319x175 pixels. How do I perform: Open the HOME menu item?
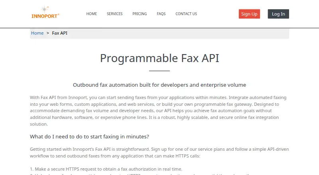click(x=92, y=14)
